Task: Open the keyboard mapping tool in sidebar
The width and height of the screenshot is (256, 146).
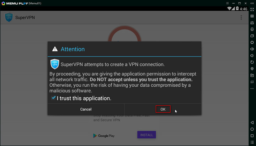Action: 252,16
